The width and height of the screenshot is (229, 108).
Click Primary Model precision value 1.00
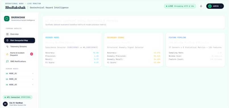pos(96,56)
